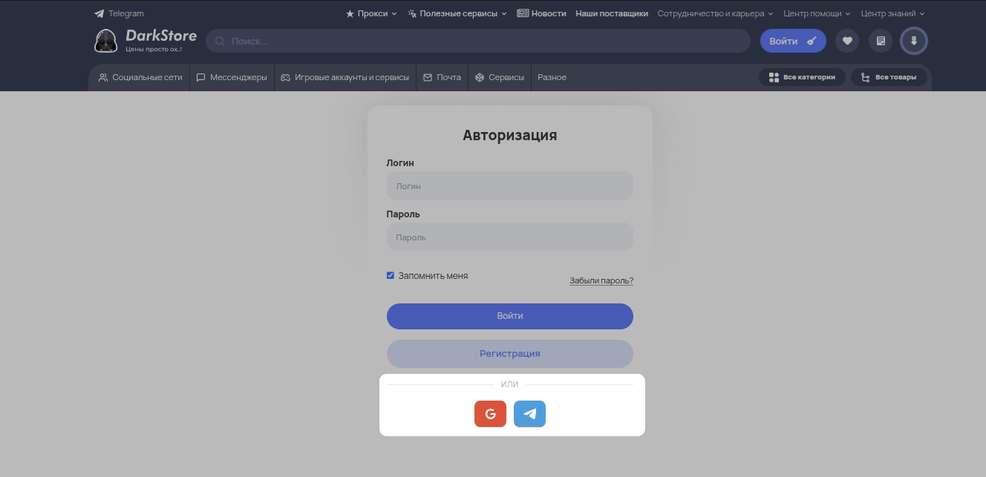Open the Все категории button

pos(802,77)
